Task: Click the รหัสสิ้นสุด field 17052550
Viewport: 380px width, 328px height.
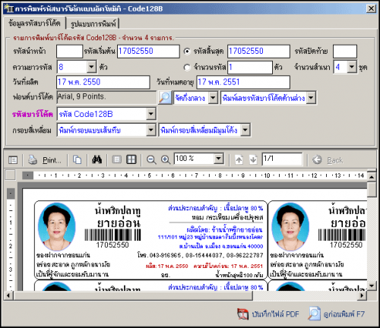Action: (x=258, y=52)
